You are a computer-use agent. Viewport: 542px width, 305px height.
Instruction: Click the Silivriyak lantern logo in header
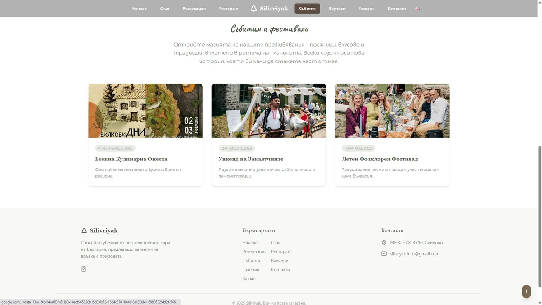(x=253, y=8)
